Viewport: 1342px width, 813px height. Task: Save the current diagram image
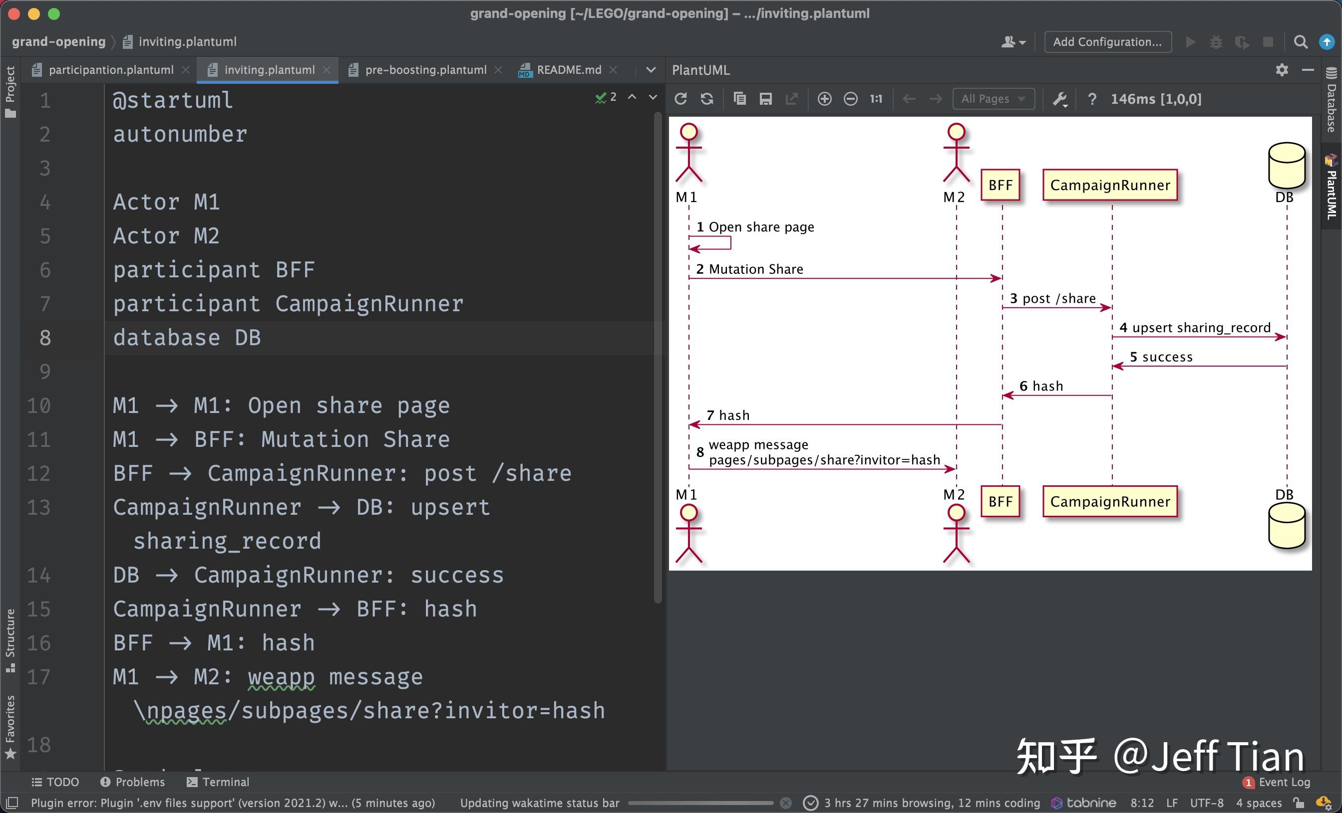point(766,98)
